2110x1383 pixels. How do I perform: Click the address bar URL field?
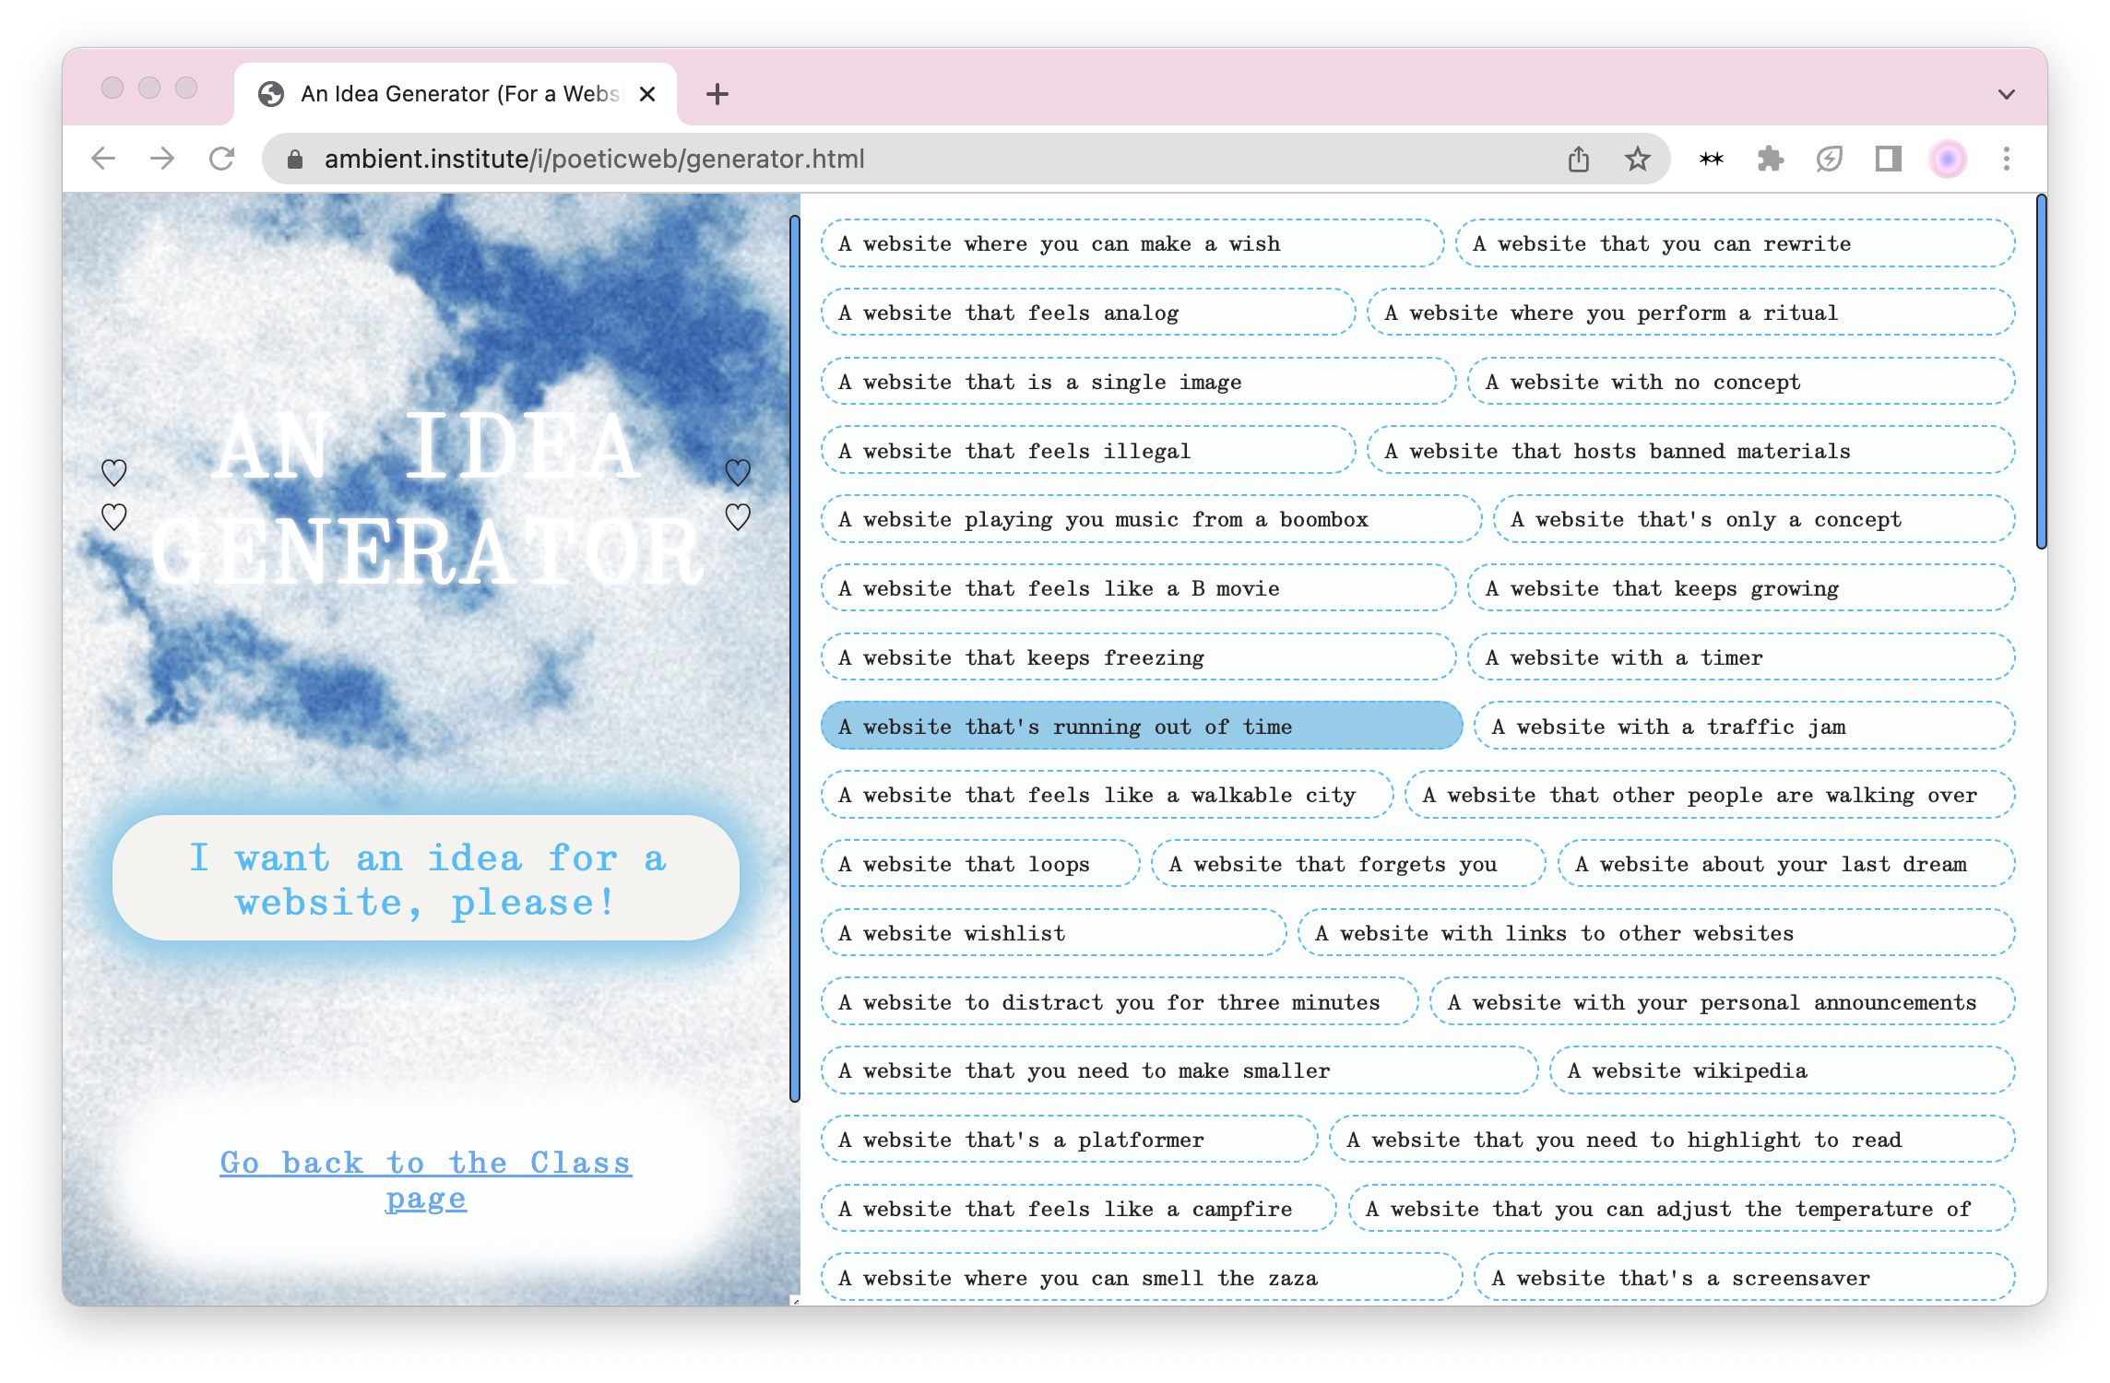922,159
